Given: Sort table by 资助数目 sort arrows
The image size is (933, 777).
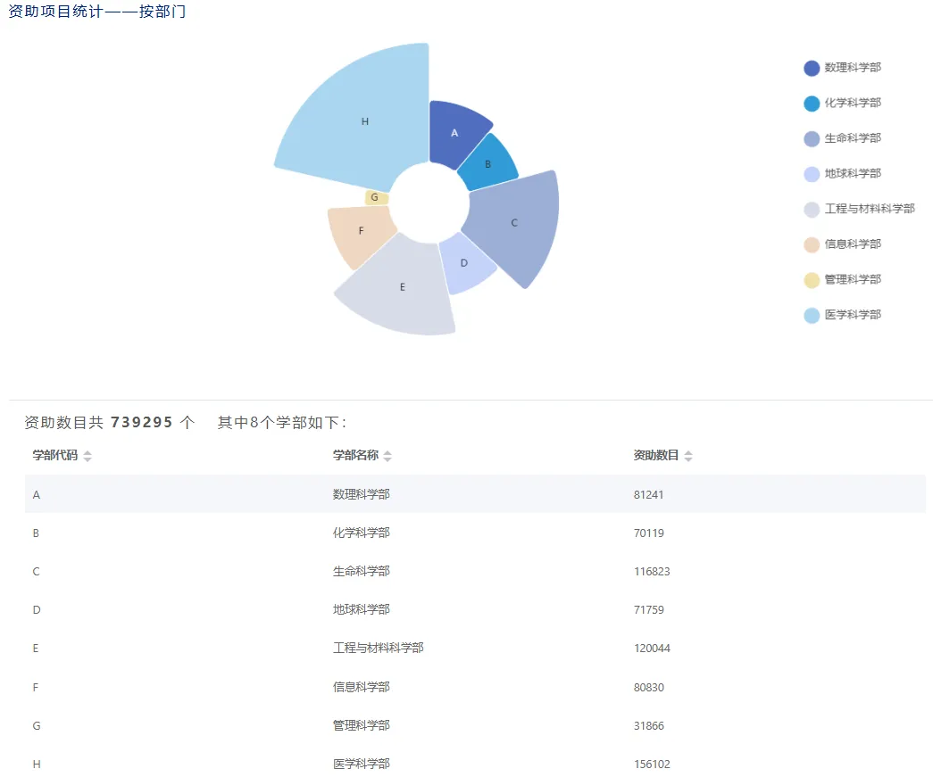Looking at the screenshot, I should coord(688,456).
